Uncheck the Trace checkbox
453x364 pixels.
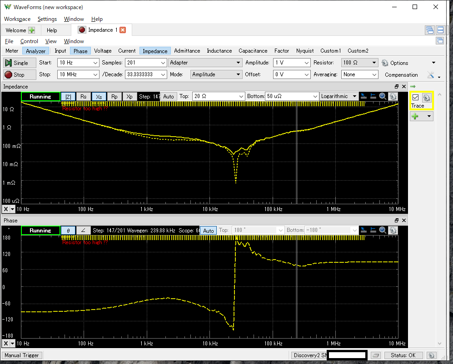tap(415, 98)
